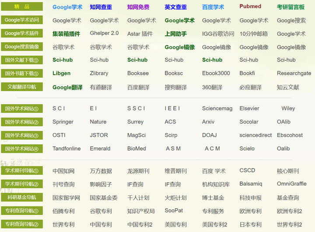Open the Google学术访问 category button
This screenshot has height=232, width=315.
click(22, 20)
